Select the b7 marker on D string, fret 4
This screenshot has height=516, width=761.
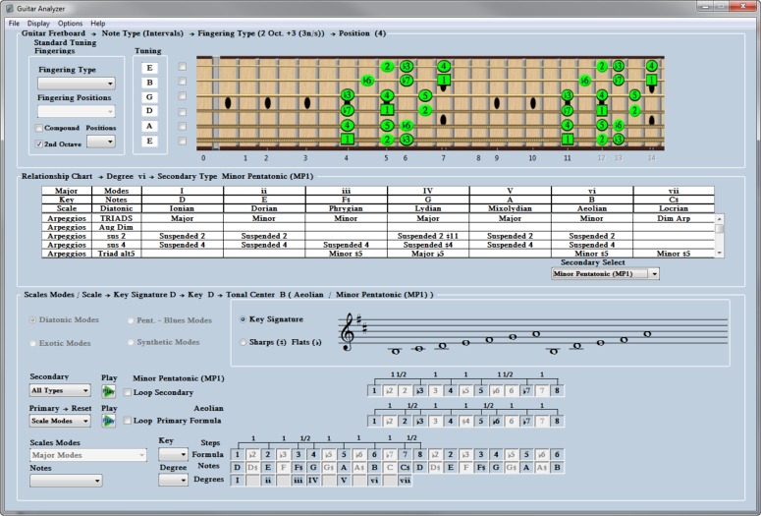[347, 110]
